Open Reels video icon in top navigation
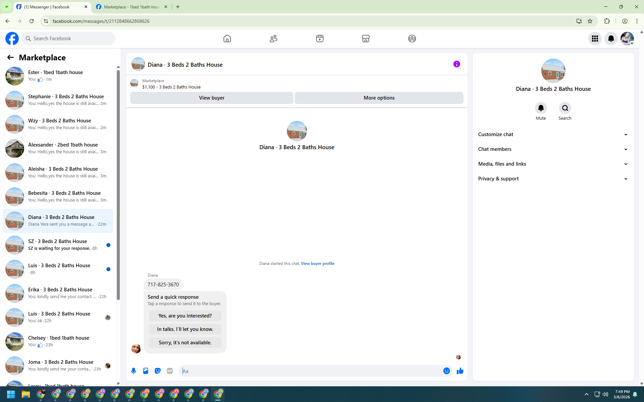Image resolution: width=644 pixels, height=402 pixels. pyautogui.click(x=320, y=39)
